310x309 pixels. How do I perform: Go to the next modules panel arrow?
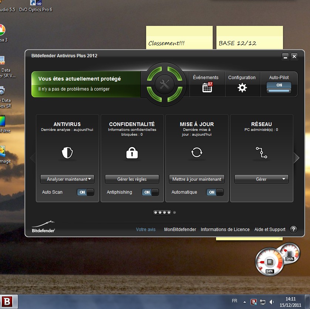coord(296,158)
